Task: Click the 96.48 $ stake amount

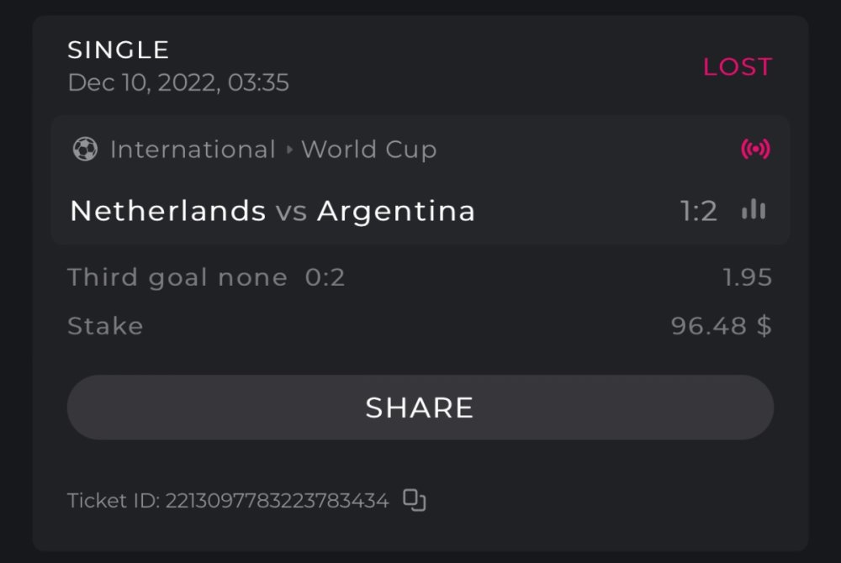Action: click(x=721, y=326)
